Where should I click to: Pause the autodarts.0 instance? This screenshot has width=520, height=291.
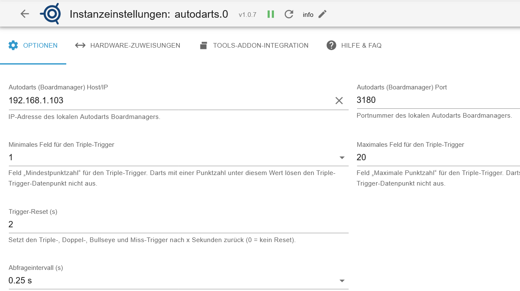tap(270, 13)
